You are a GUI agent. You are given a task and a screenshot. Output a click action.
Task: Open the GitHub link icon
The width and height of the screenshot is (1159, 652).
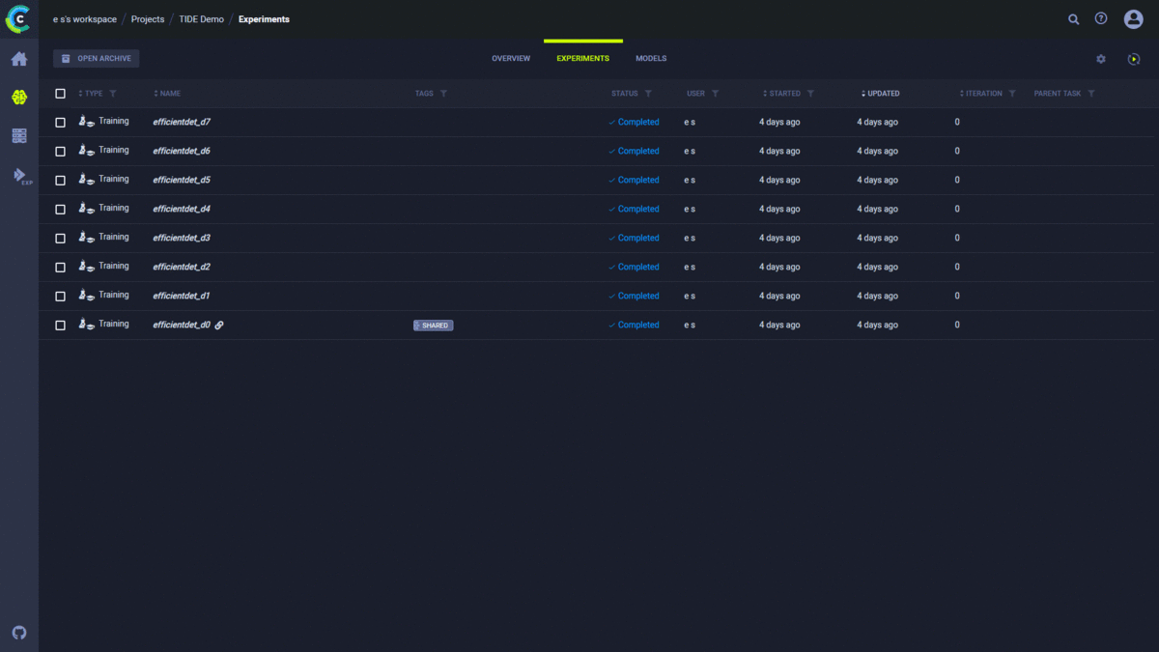coord(19,633)
